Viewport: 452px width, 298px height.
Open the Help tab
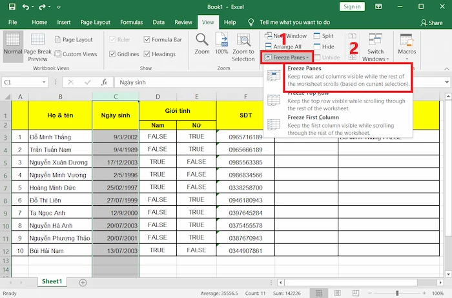click(230, 22)
